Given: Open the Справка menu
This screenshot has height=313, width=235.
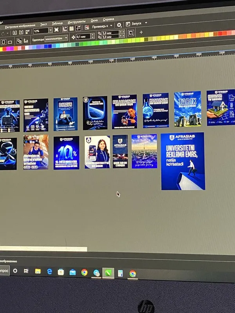Looking at the screenshot, I should (x=108, y=19).
